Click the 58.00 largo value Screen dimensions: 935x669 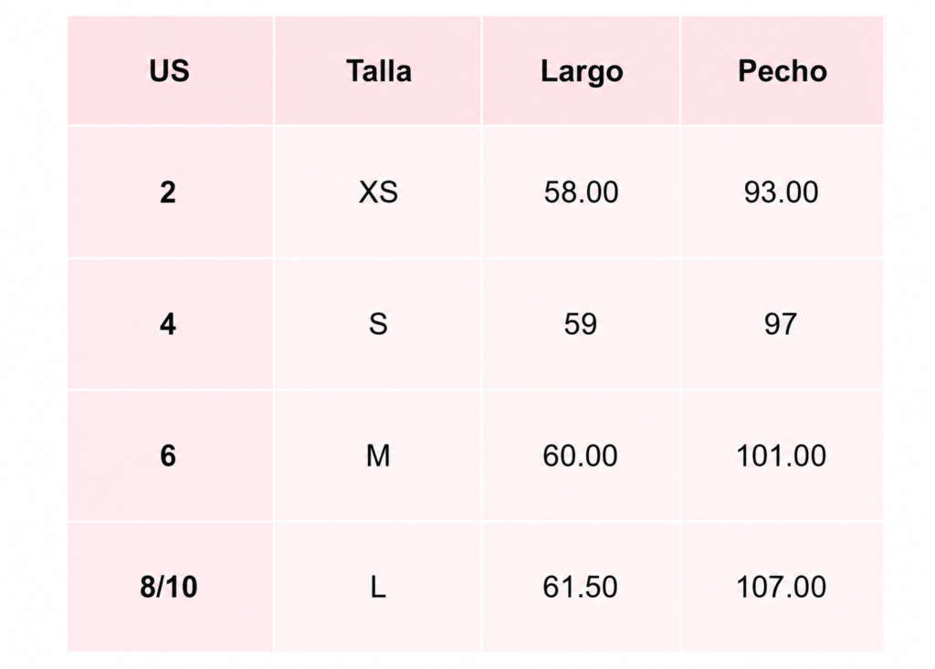(x=581, y=192)
